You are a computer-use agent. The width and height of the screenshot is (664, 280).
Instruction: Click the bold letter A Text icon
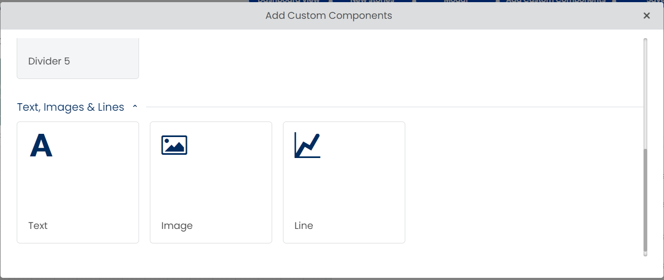41,146
